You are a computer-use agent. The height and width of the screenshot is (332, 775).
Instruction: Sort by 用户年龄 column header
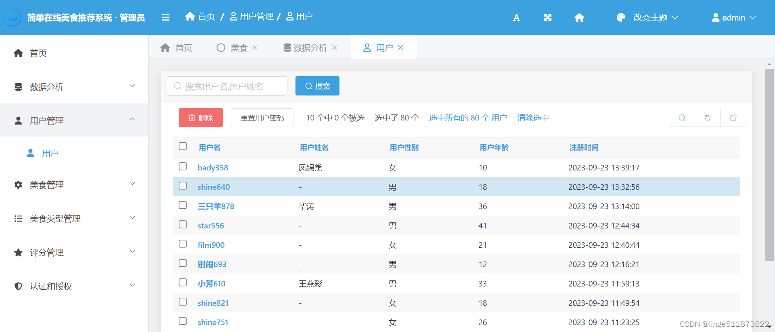pos(494,147)
